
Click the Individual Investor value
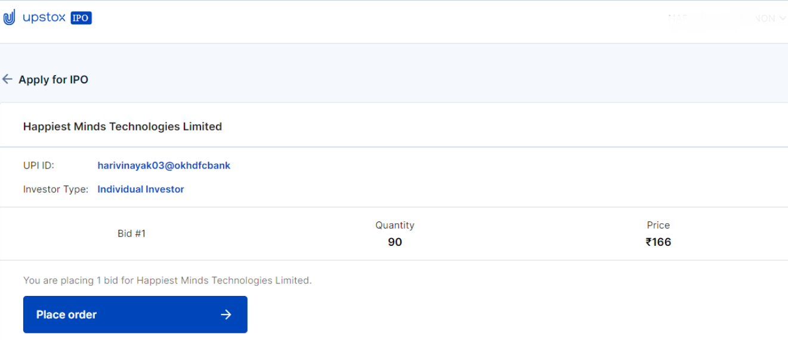(x=141, y=189)
